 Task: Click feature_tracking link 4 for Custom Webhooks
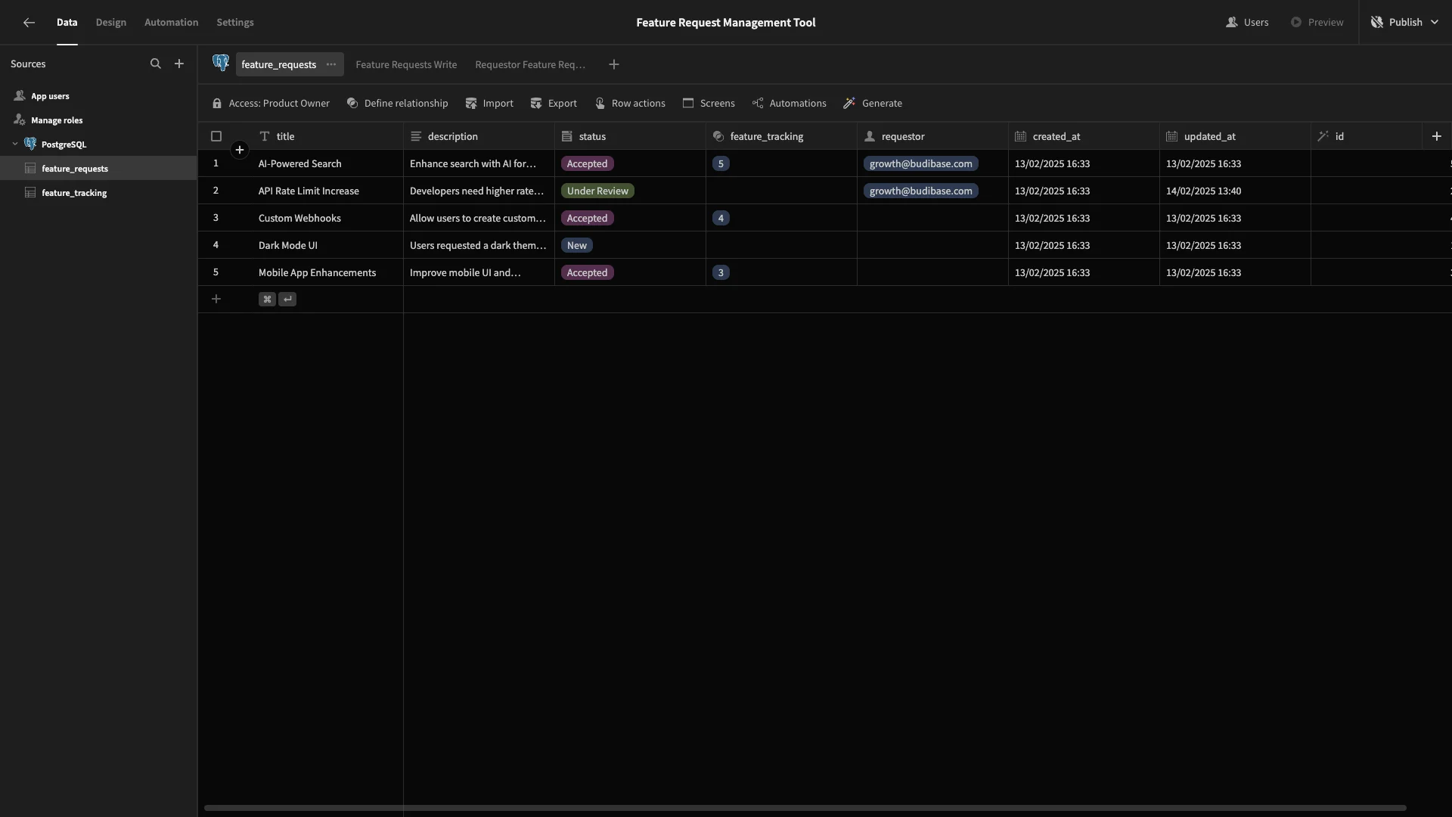tap(721, 218)
